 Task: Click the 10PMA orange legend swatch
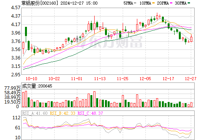[153, 3]
